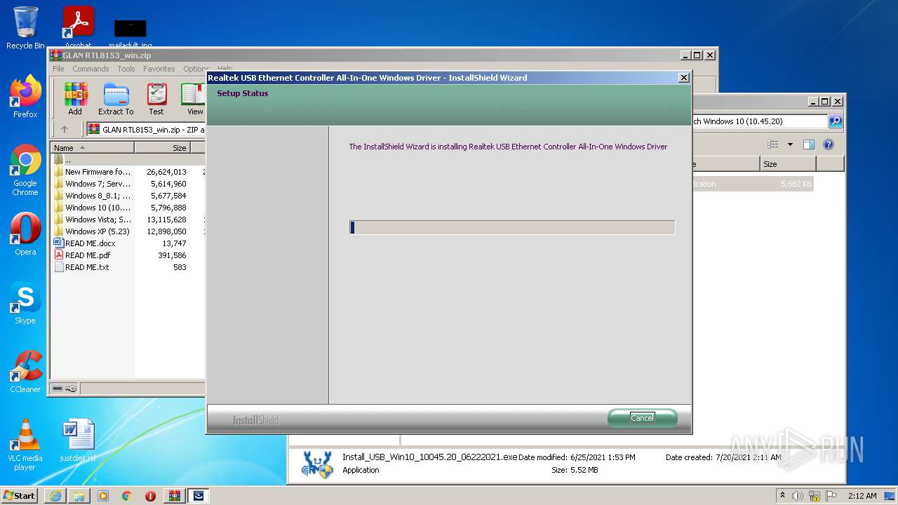Show hidden system tray icons
This screenshot has height=505, width=898.
782,495
